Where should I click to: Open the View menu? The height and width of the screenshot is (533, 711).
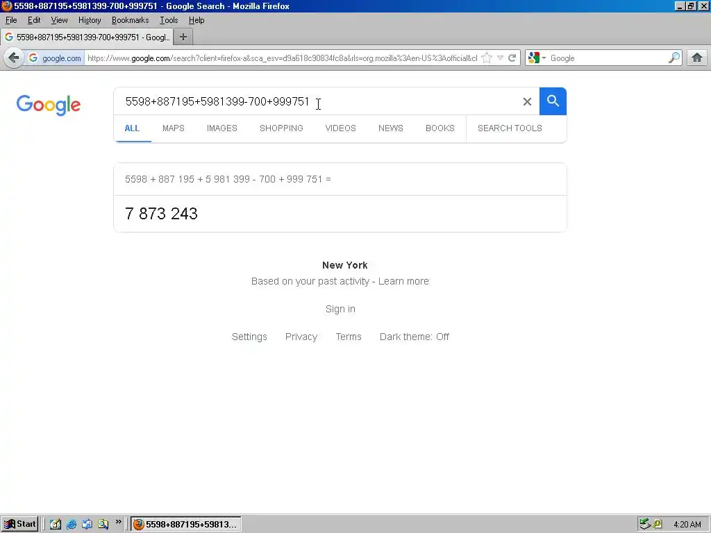click(60, 20)
